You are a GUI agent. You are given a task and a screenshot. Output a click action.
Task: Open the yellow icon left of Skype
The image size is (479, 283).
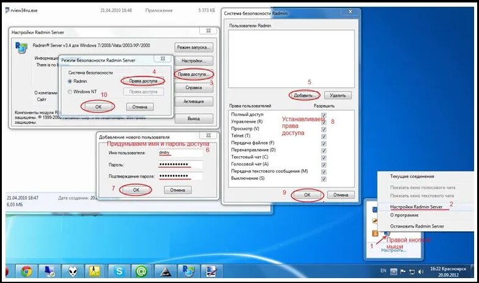coord(95,271)
